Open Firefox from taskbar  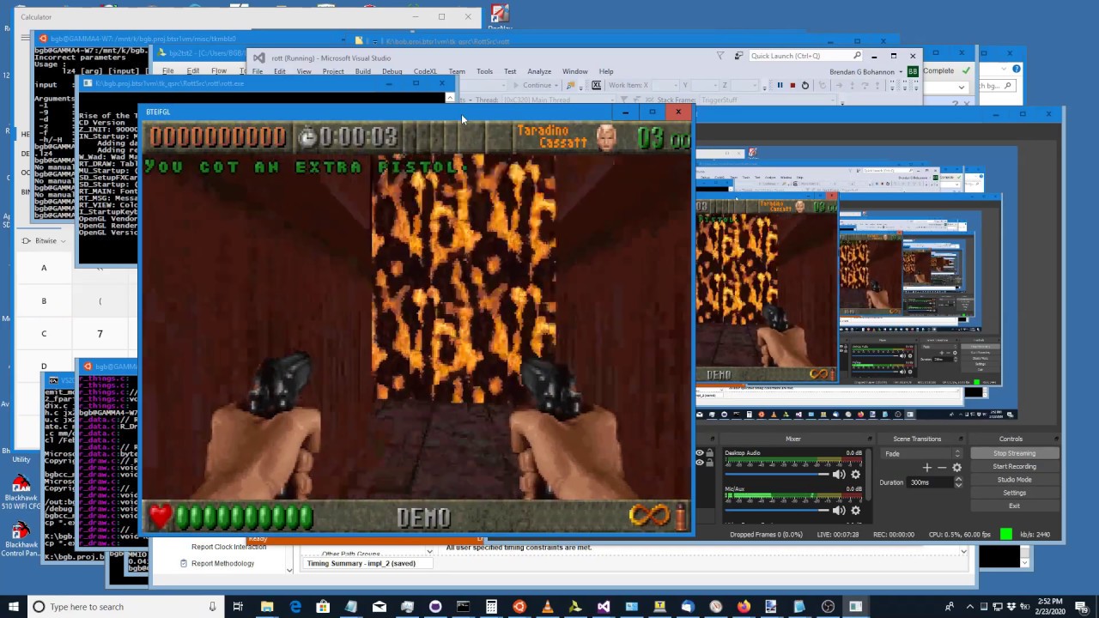[x=744, y=607]
